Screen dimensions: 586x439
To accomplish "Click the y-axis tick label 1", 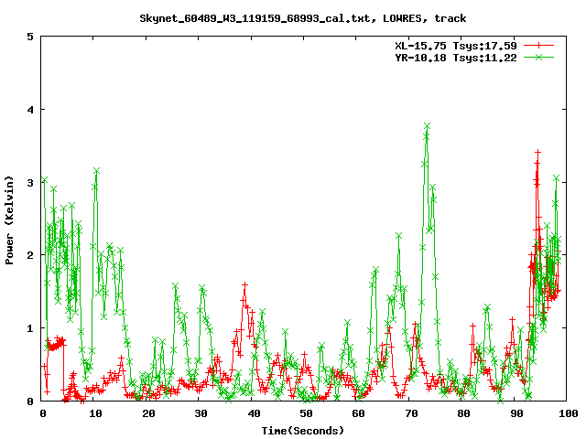I will (x=30, y=328).
